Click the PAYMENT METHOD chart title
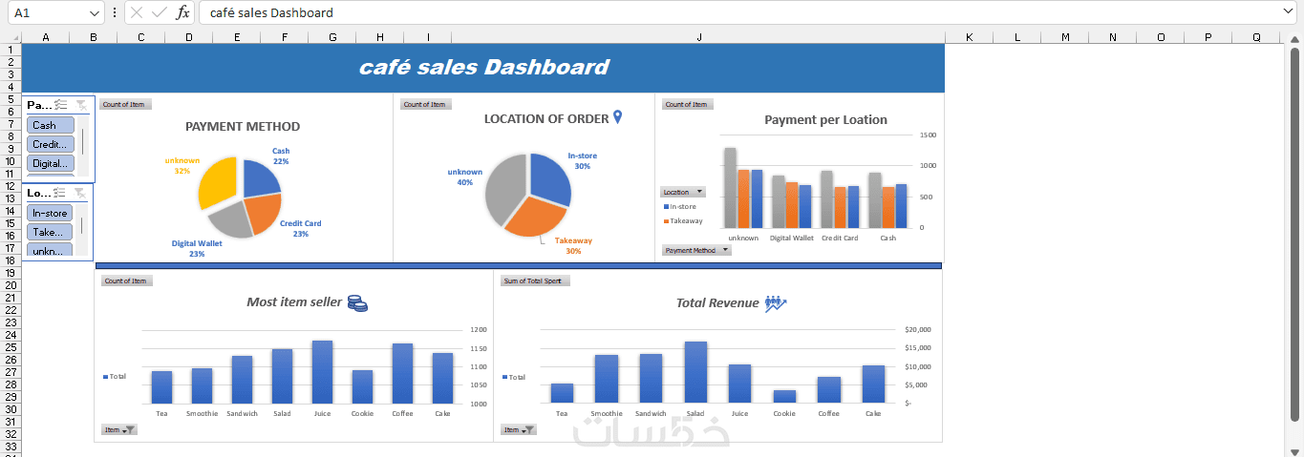This screenshot has height=457, width=1304. (x=243, y=126)
